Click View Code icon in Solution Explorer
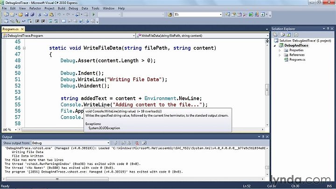Image resolution: width=336 pixels, height=189 pixels. click(296, 35)
